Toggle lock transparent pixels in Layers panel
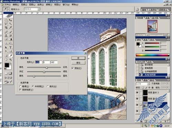Viewport: 172px width, 128px height. pos(143,88)
